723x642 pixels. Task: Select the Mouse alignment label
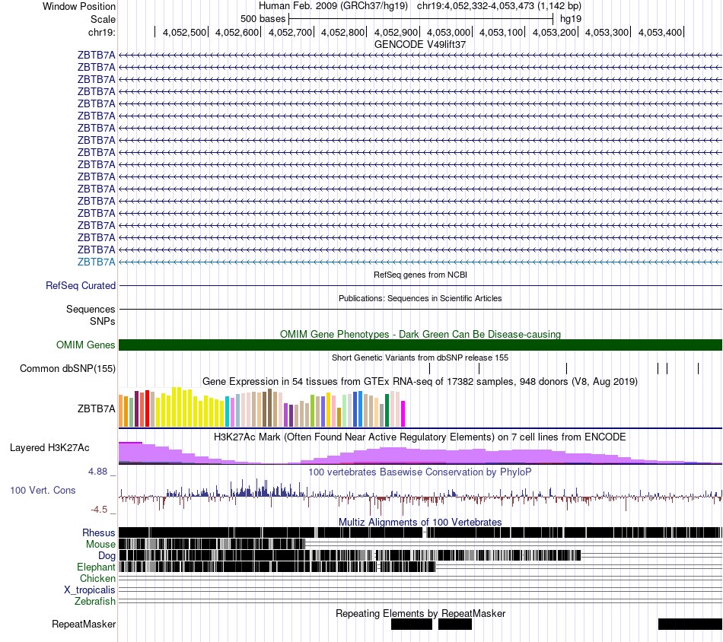pos(100,545)
